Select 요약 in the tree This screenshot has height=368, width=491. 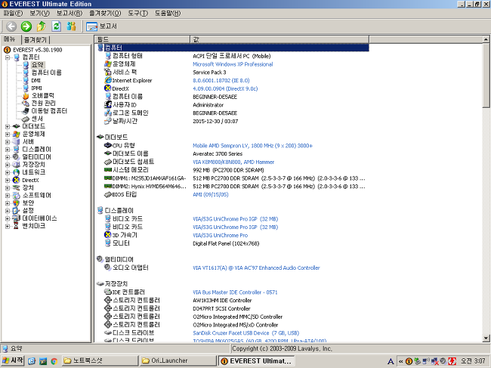pyautogui.click(x=38, y=65)
